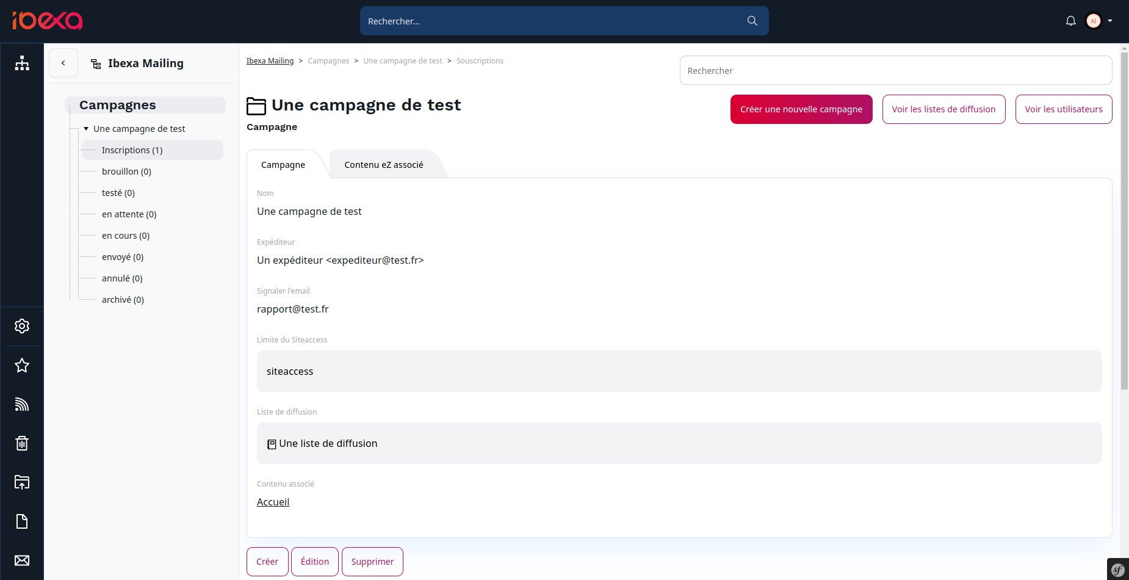Open settings via the gear icon
1129x580 pixels.
click(22, 325)
